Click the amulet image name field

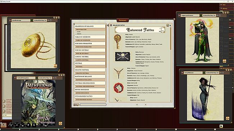click(21, 20)
